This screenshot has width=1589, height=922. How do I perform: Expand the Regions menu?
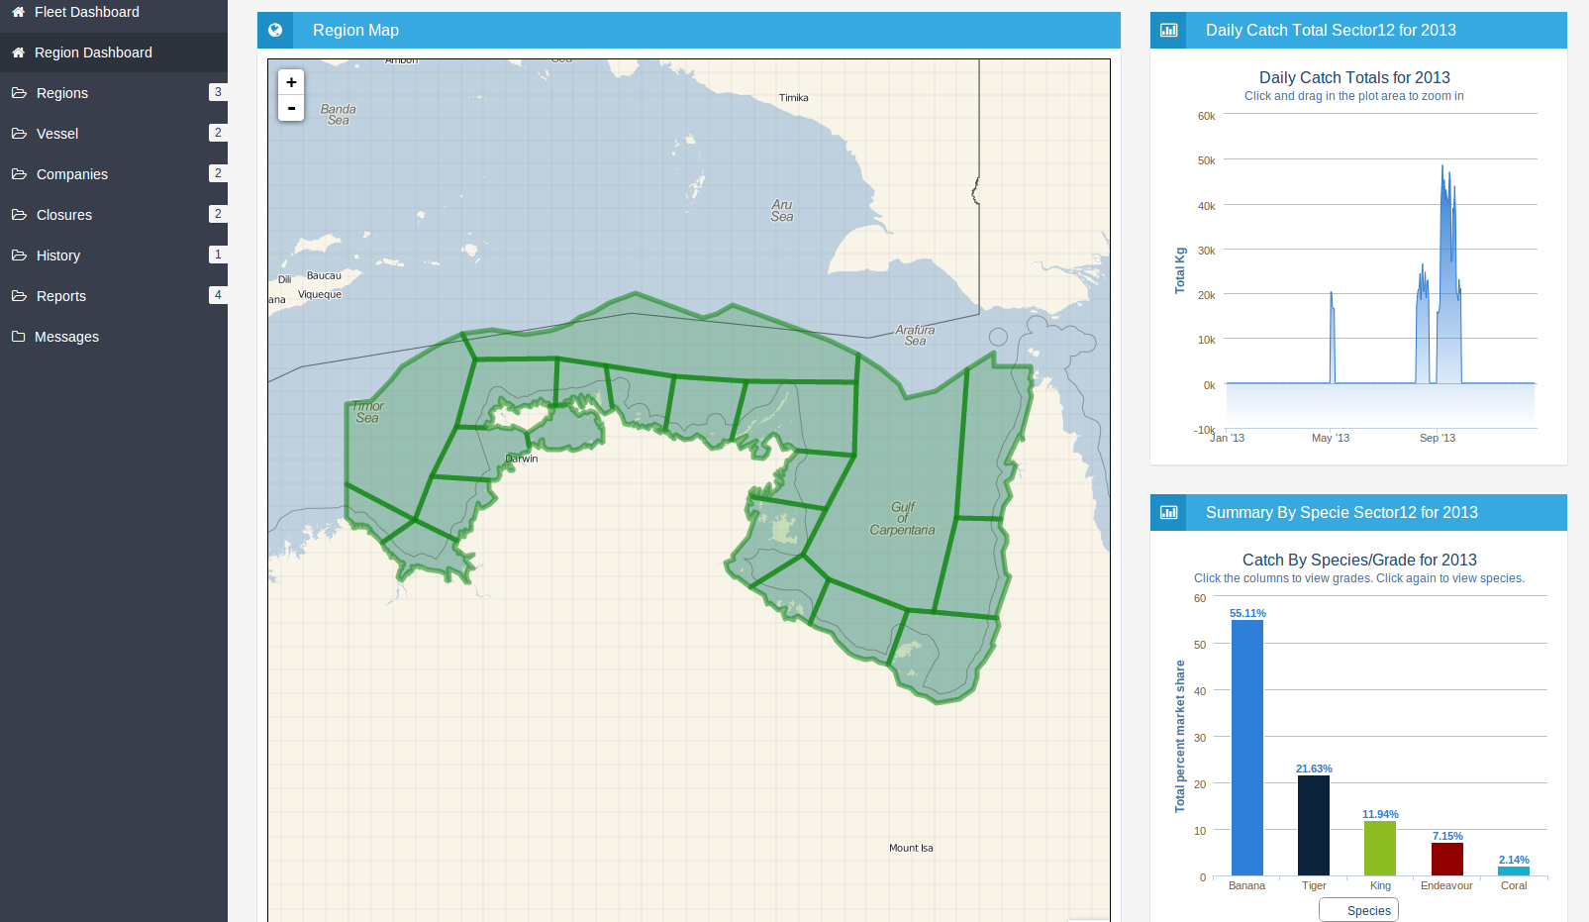(x=114, y=93)
